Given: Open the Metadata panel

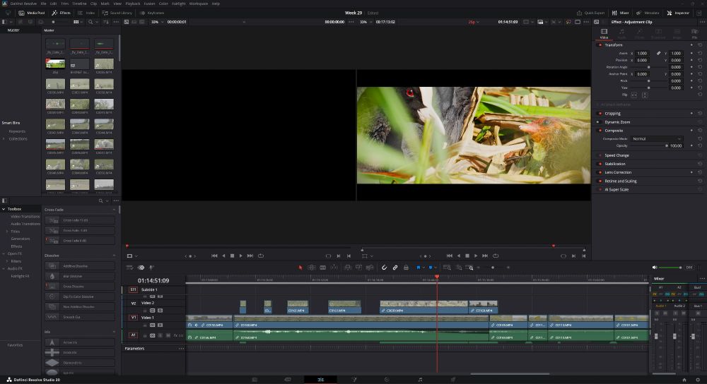Looking at the screenshot, I should (x=648, y=13).
